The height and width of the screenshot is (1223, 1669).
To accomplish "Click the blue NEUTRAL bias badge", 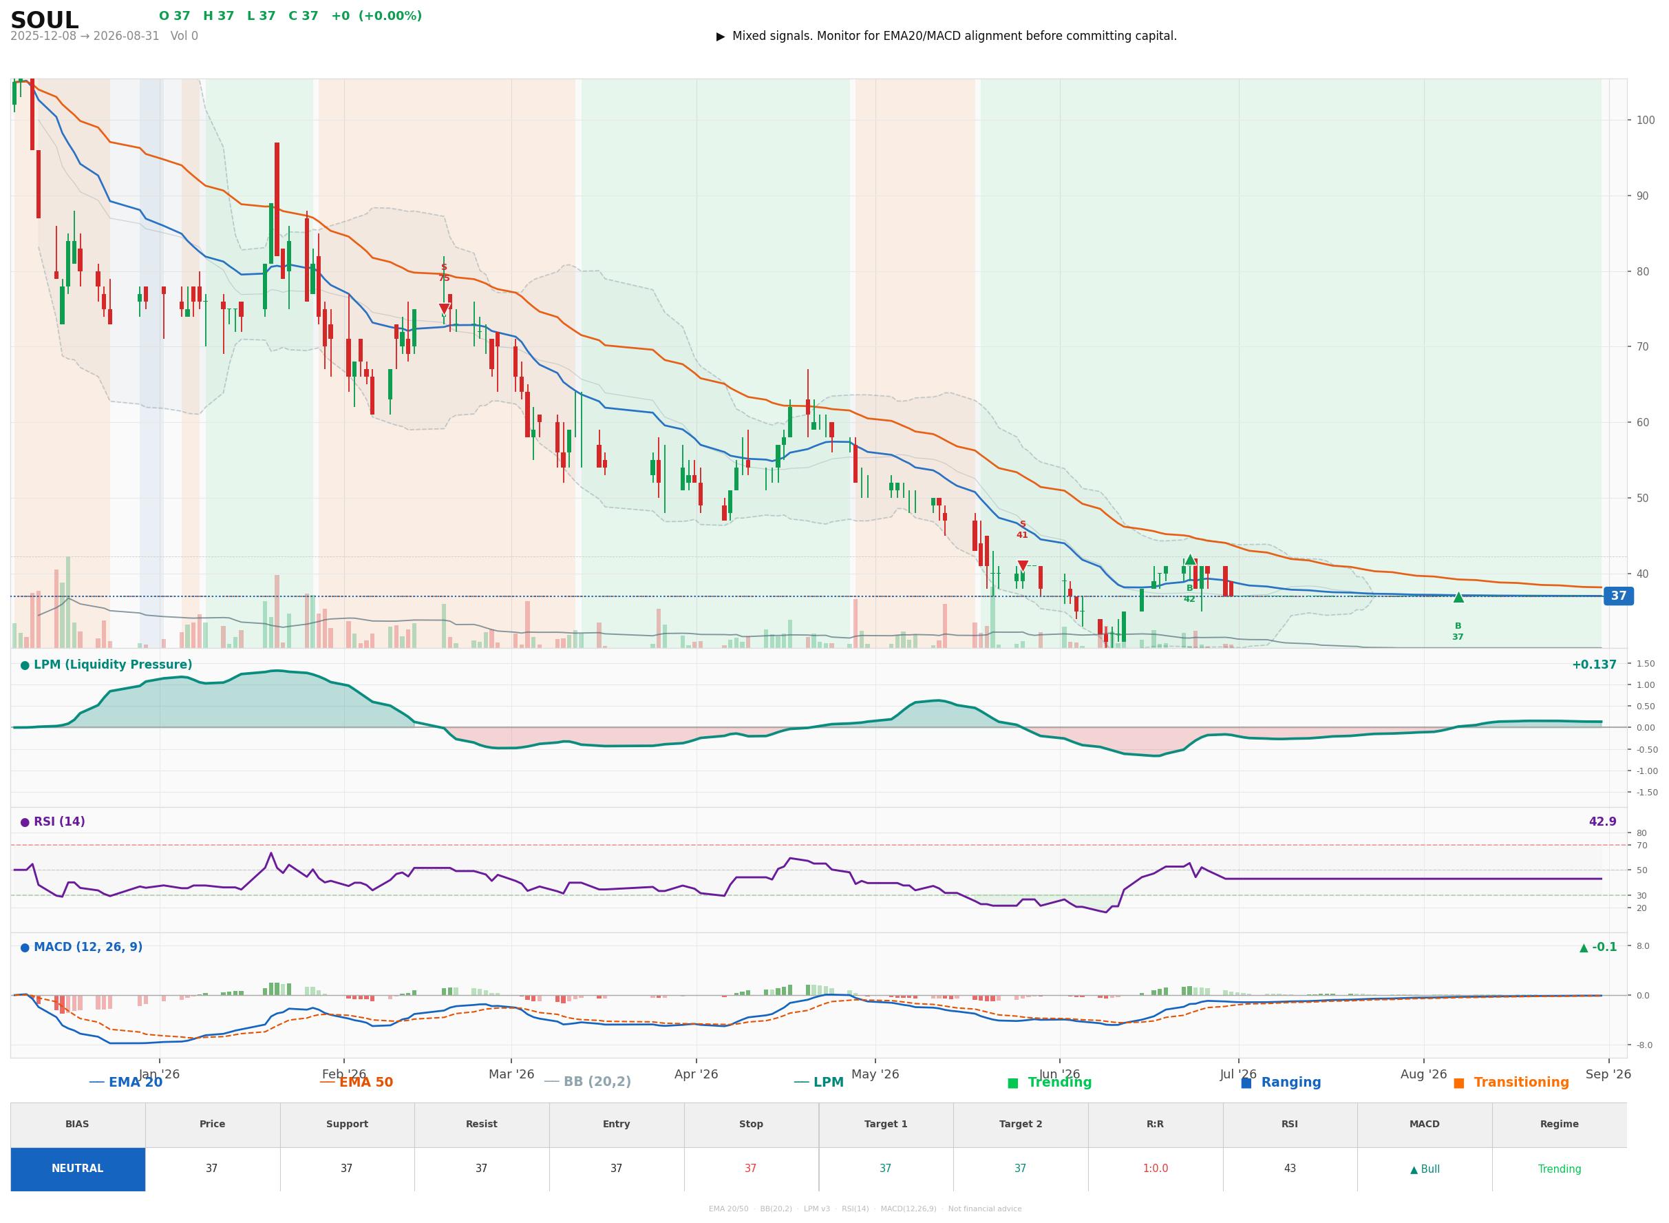I will coord(78,1169).
